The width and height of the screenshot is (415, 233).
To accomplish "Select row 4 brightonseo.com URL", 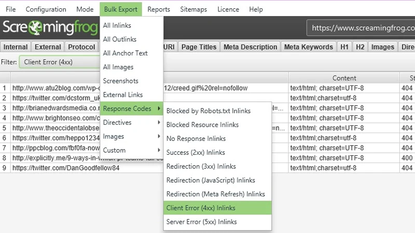I will click(56, 118).
